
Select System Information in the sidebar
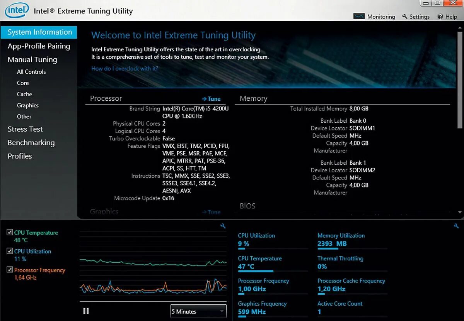(x=39, y=32)
